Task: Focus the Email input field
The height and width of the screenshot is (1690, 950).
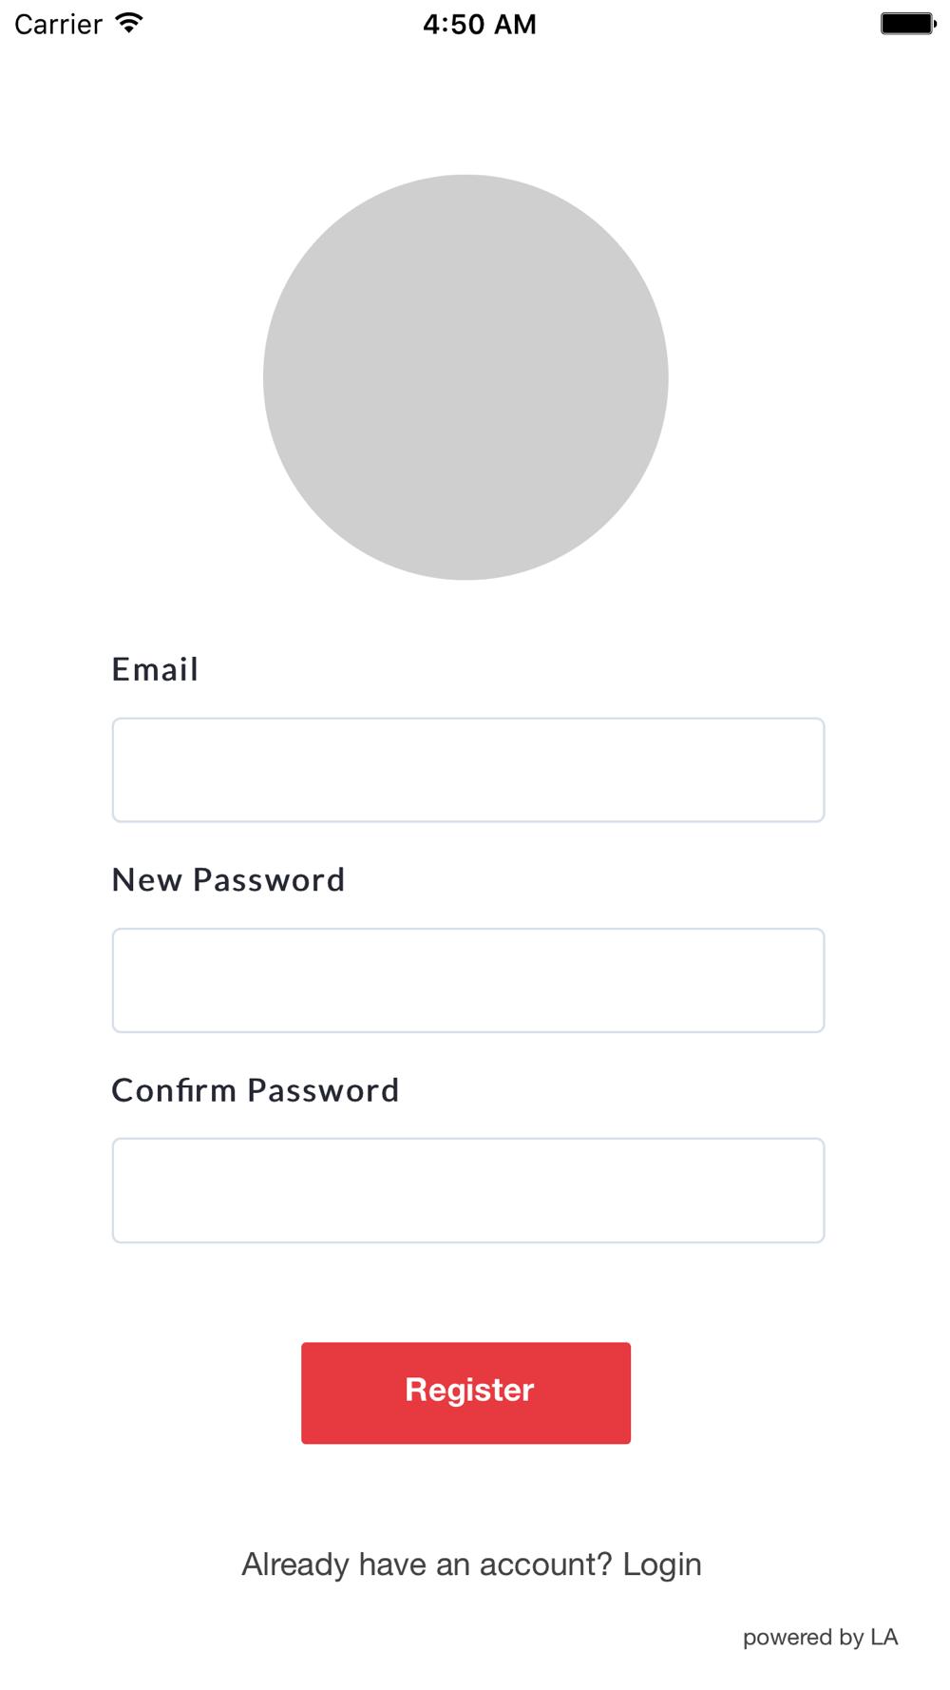Action: [x=468, y=770]
